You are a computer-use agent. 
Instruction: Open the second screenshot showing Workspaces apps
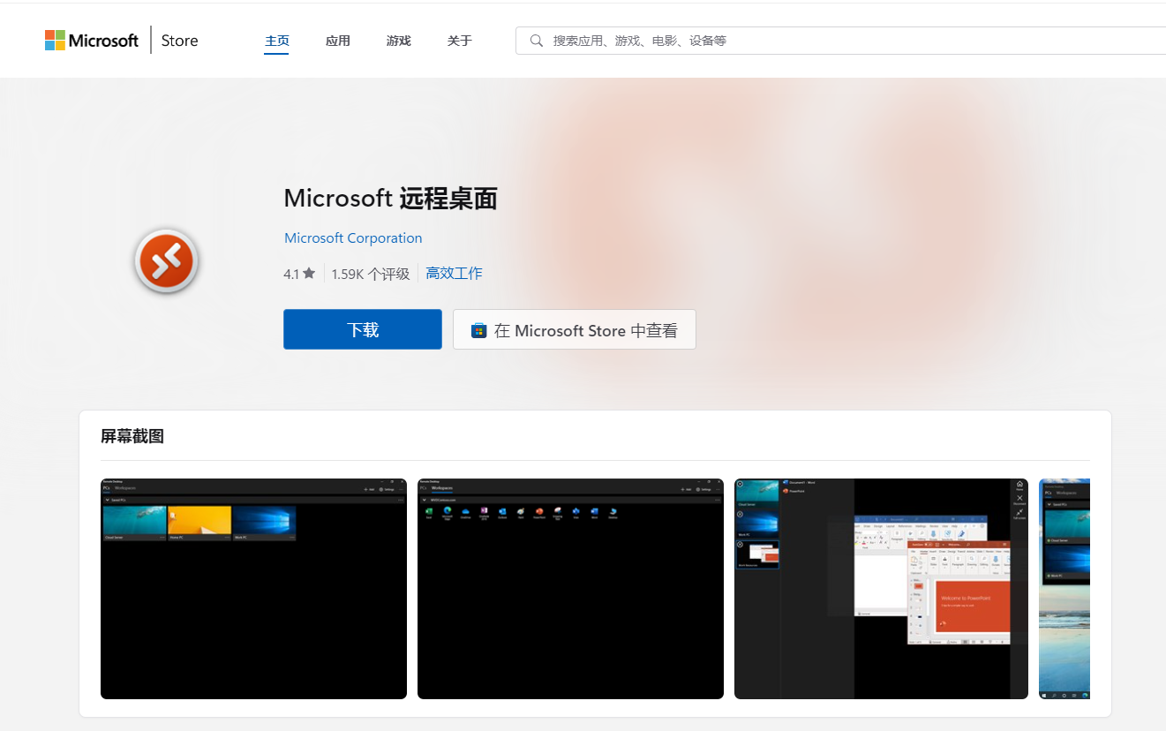tap(570, 589)
